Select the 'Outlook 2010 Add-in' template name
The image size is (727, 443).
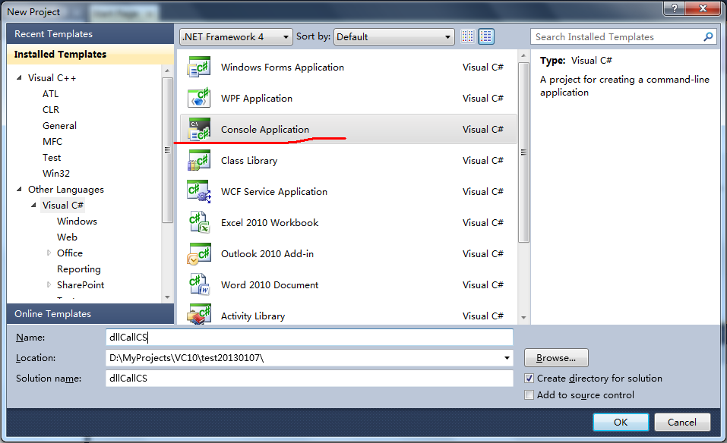(267, 253)
